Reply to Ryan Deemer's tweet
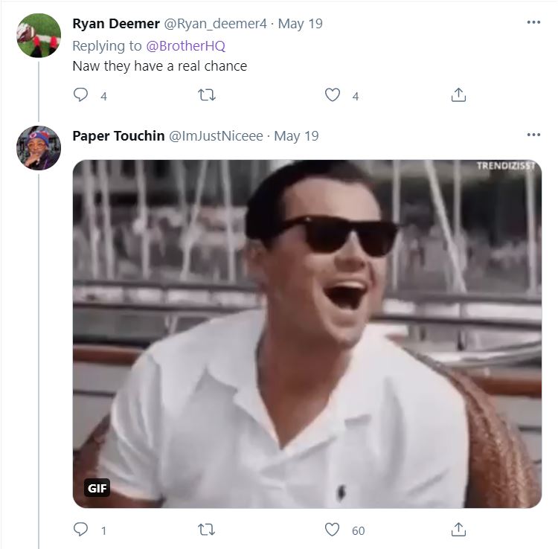Screen dimensions: 558x549 point(81,95)
